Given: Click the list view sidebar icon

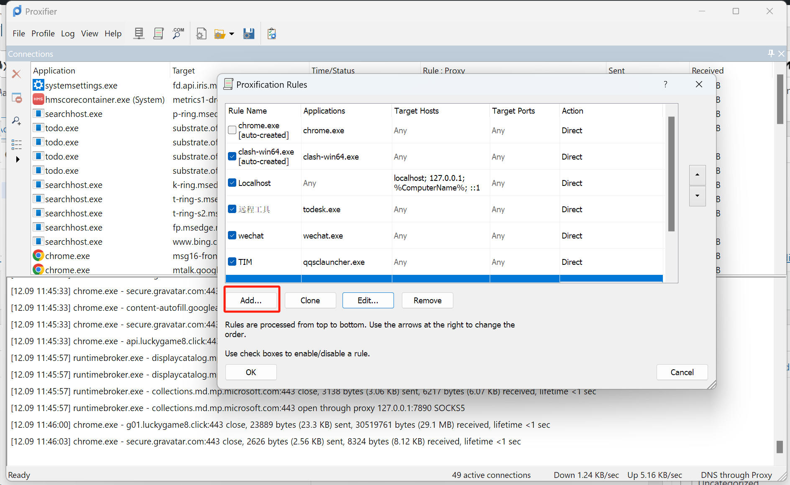Looking at the screenshot, I should point(17,145).
